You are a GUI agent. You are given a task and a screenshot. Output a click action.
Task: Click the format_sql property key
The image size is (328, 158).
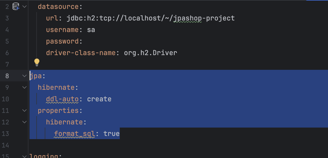[74, 134]
